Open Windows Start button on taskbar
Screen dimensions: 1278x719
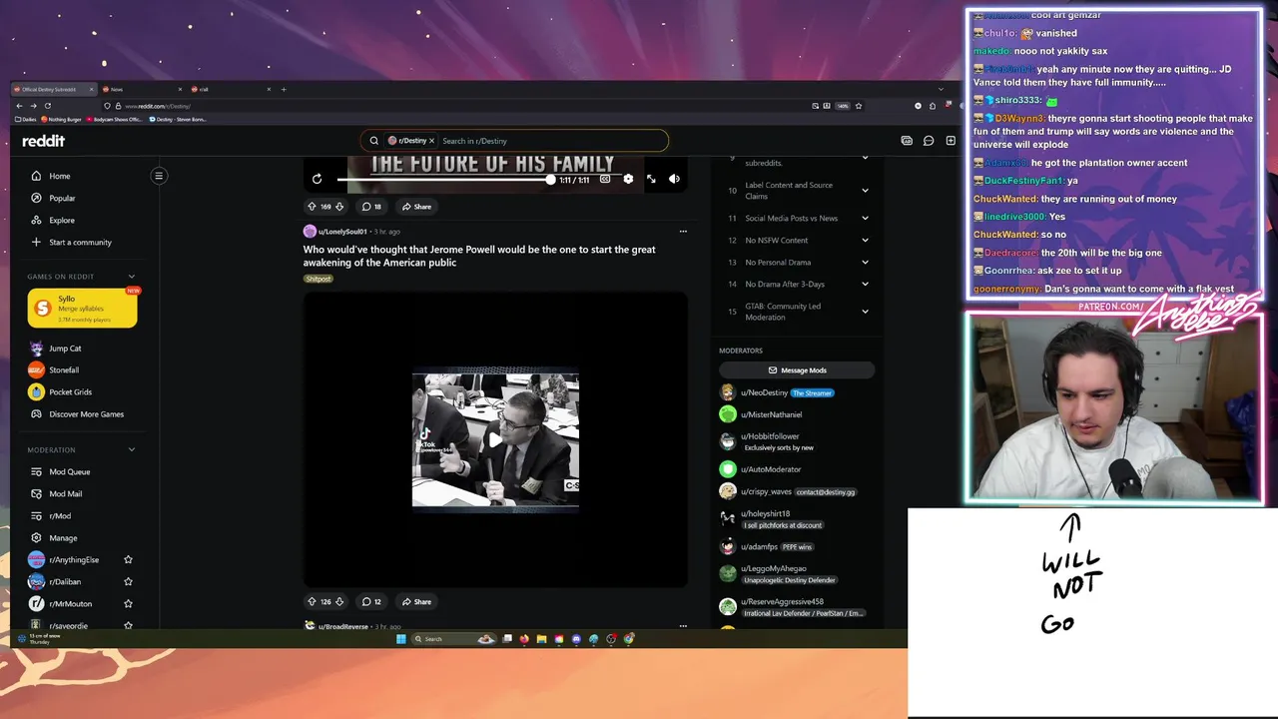coord(401,639)
